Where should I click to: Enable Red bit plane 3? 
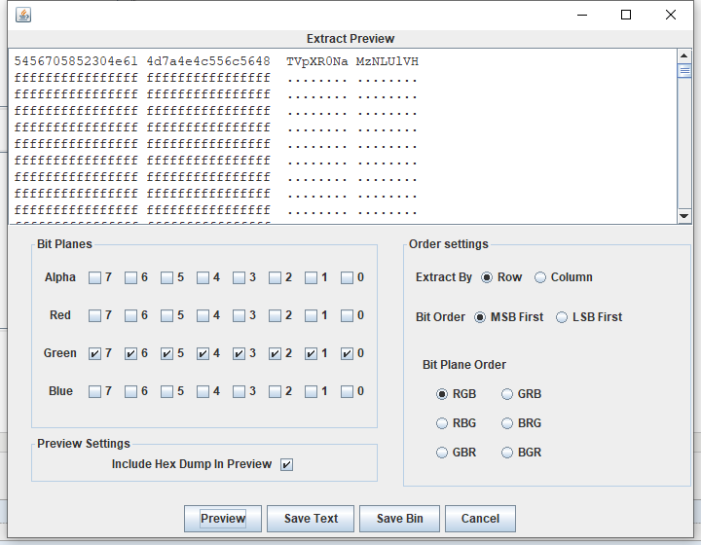[x=239, y=316]
